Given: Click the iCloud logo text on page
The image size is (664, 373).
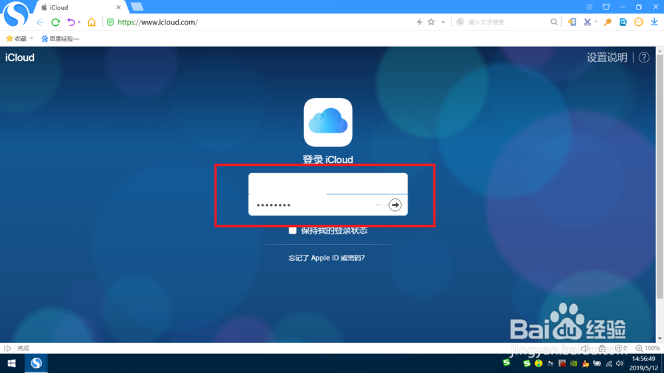Looking at the screenshot, I should 19,58.
